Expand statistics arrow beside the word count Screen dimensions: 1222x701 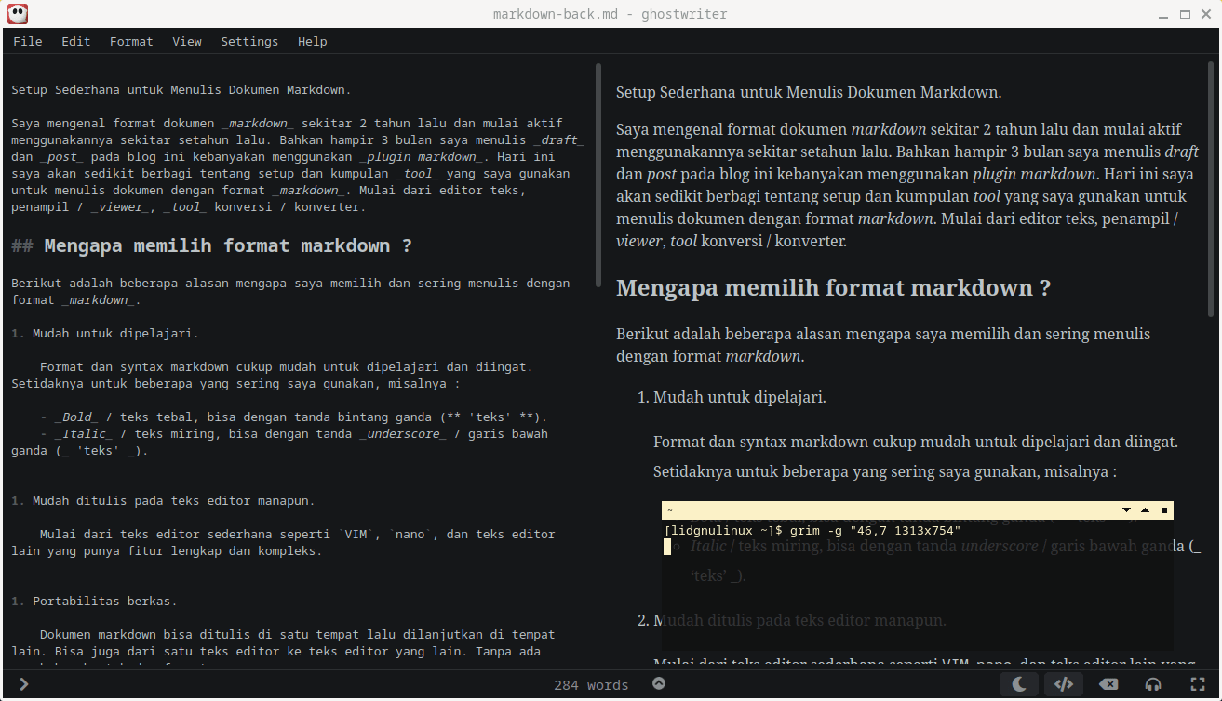(x=659, y=684)
